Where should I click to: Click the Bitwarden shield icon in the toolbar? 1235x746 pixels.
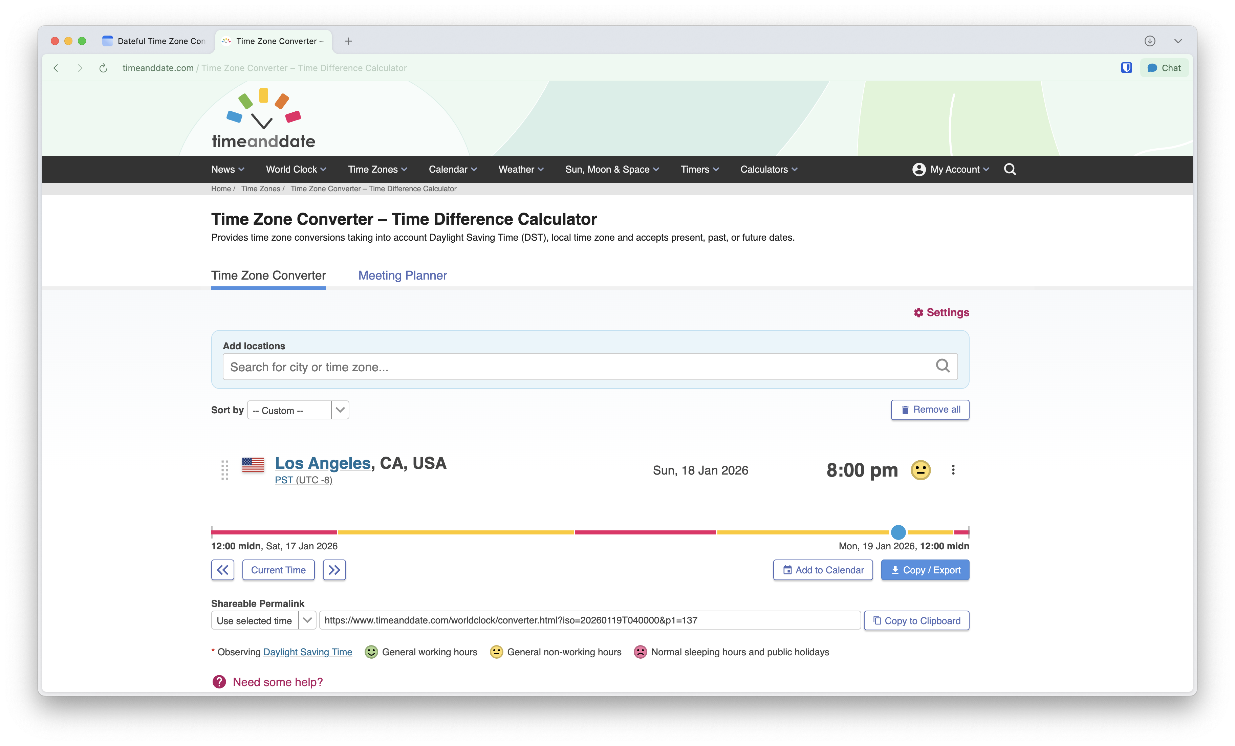pos(1126,68)
